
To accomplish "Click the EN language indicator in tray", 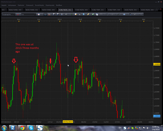I will 120,128.
